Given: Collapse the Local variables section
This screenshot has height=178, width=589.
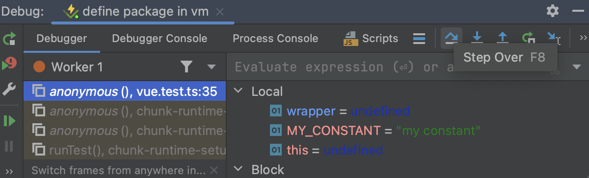Looking at the screenshot, I should click(x=238, y=91).
